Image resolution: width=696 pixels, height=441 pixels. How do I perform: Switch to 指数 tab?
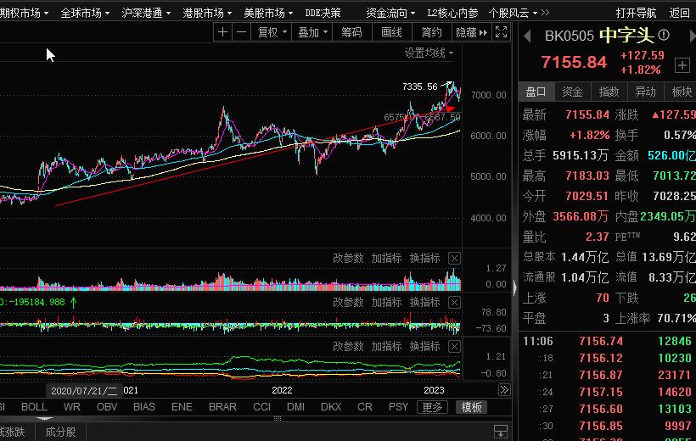tap(609, 92)
